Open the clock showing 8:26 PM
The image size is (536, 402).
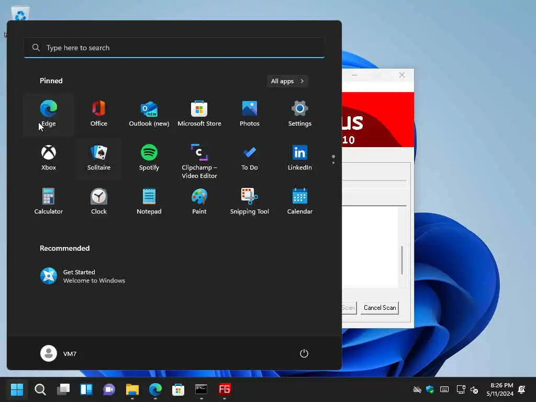(x=500, y=389)
